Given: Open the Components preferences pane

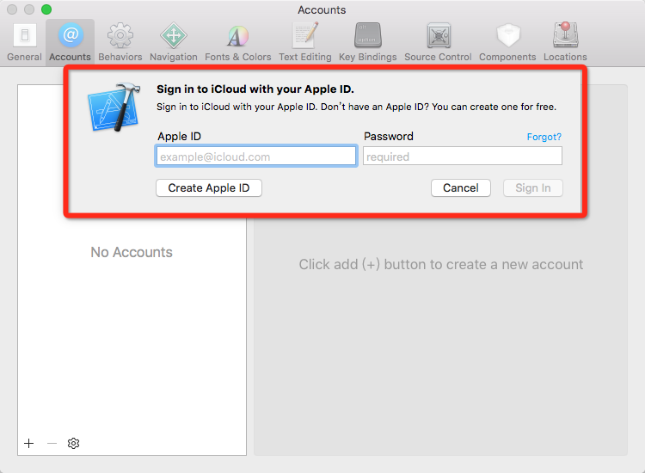Looking at the screenshot, I should point(507,42).
